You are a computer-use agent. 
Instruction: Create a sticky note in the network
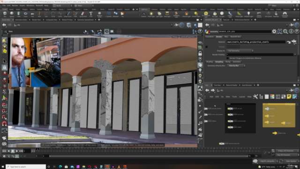[289, 97]
